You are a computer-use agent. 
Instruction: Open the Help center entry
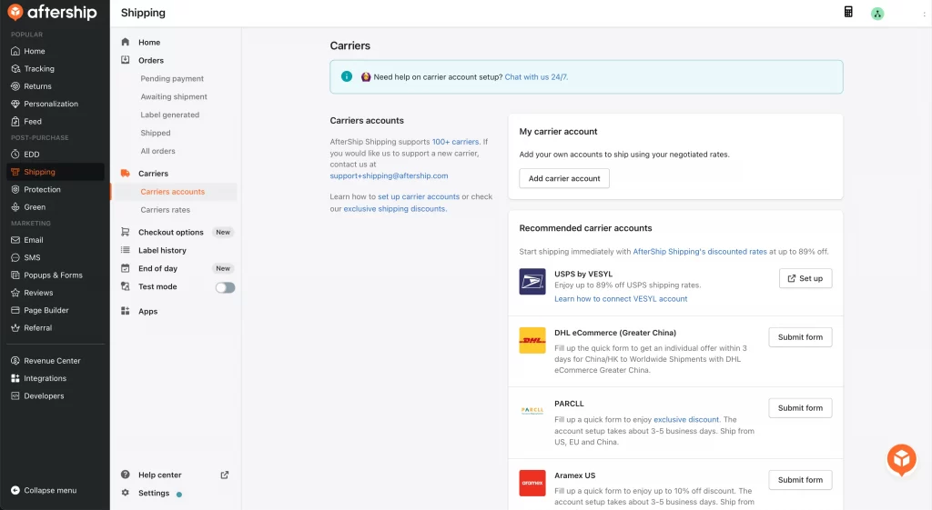pyautogui.click(x=160, y=475)
